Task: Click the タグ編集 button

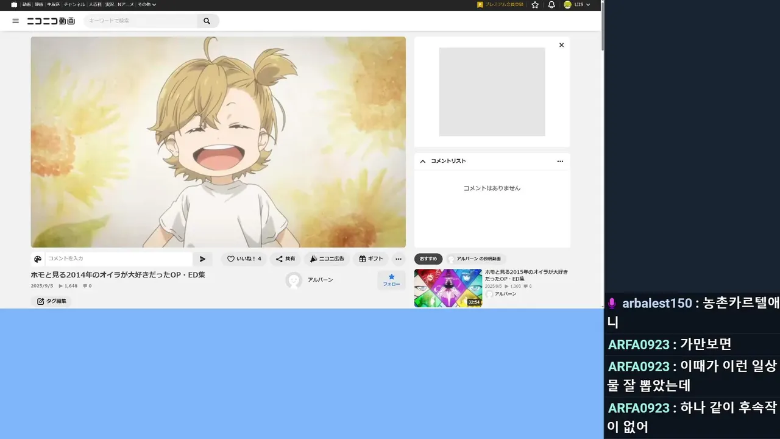Action: tap(51, 301)
